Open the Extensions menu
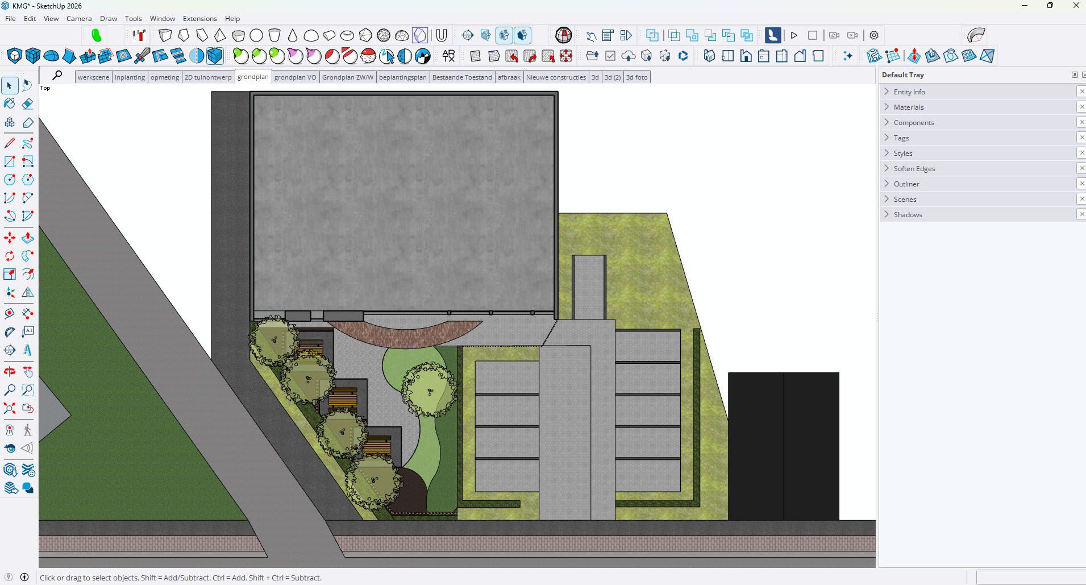 point(199,18)
